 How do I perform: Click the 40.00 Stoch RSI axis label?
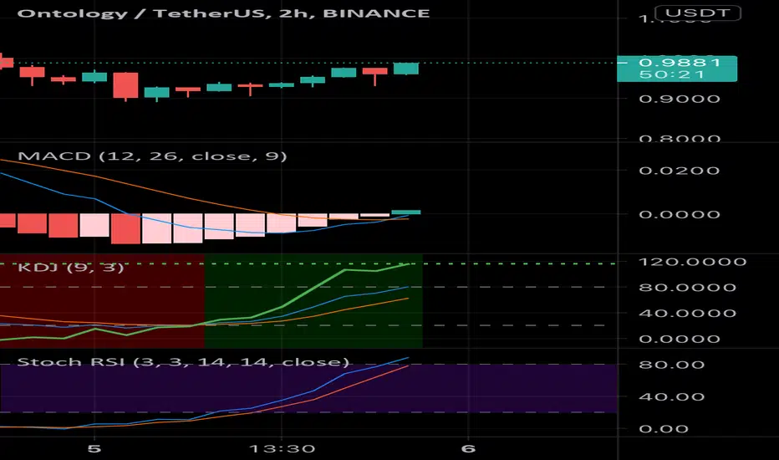pyautogui.click(x=671, y=396)
